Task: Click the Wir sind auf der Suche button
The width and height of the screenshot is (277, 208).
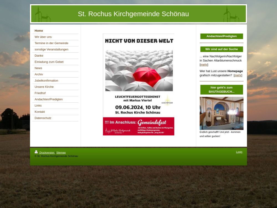Action: coord(222,49)
